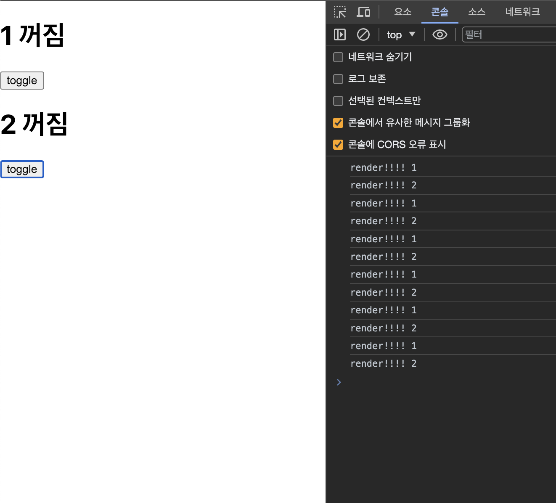
Task: Enable the 네트워크 숨기기 checkbox
Action: click(338, 57)
